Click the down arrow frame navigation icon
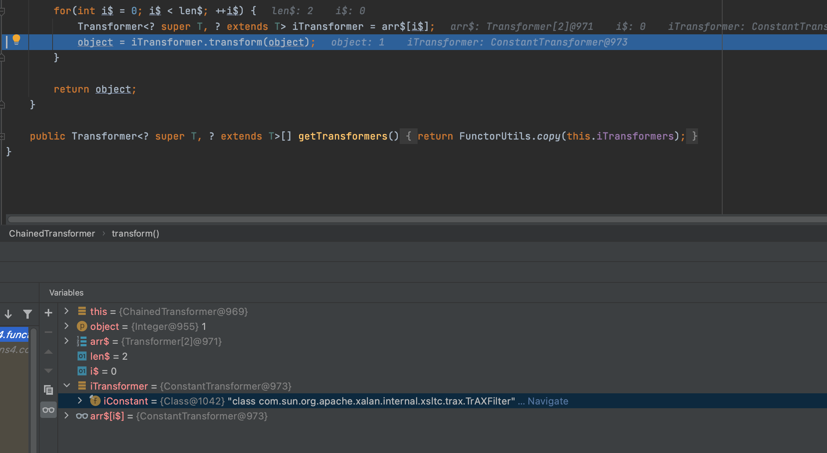 click(x=8, y=314)
